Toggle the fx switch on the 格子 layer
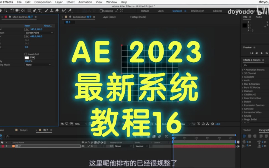 click(92, 146)
